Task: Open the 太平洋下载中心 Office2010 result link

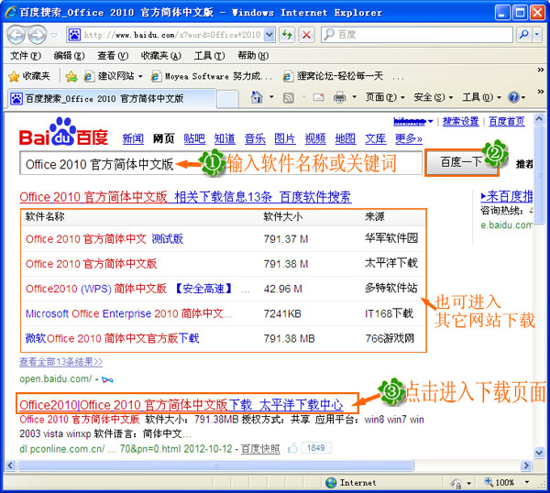Action: [181, 405]
